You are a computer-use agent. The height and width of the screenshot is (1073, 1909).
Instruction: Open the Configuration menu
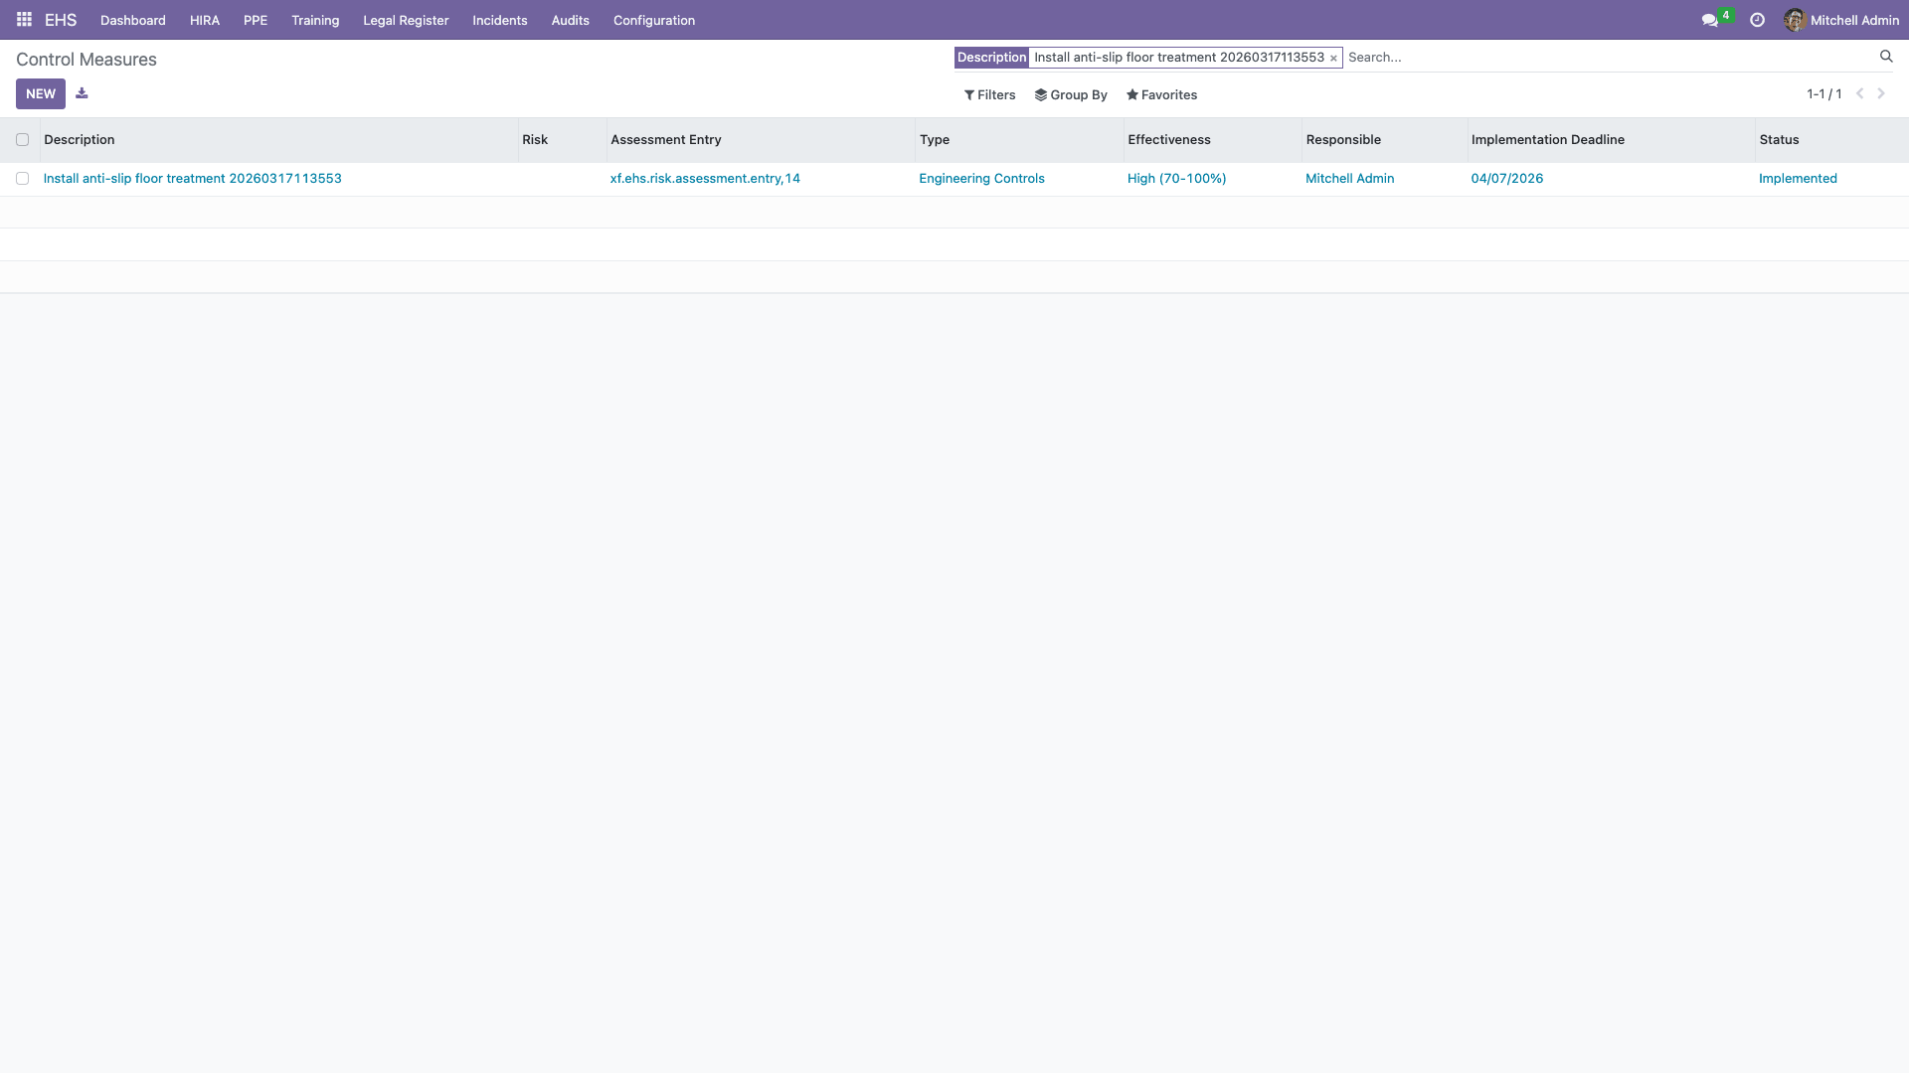tap(653, 20)
